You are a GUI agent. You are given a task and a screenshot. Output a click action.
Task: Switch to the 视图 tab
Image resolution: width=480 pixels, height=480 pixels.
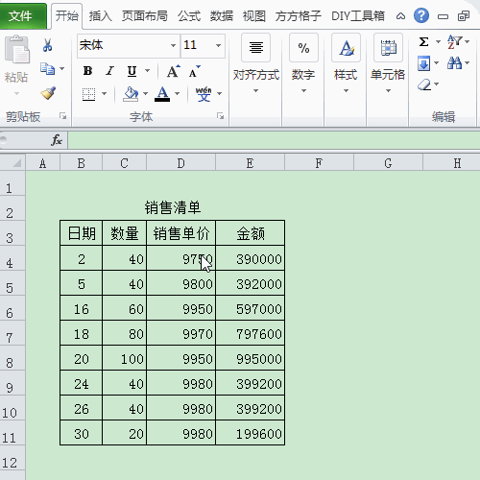tap(254, 16)
